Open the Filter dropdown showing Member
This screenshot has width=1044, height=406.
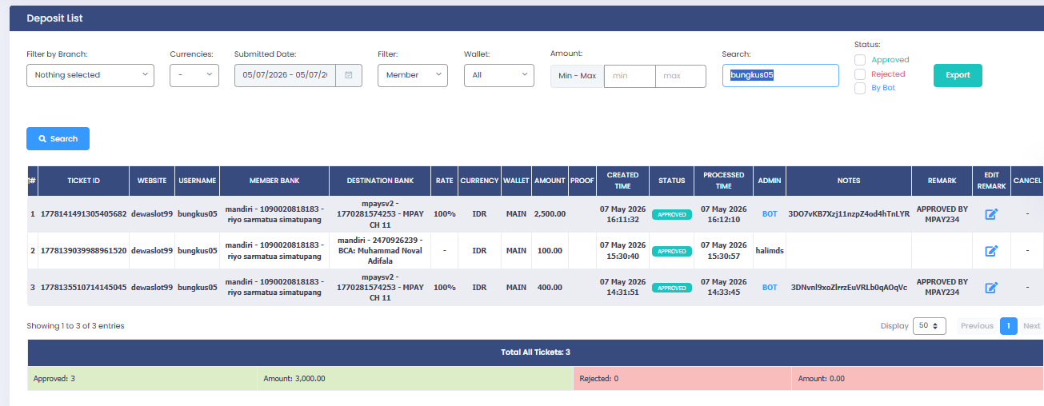[x=413, y=75]
